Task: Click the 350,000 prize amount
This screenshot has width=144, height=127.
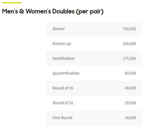Action: [129, 44]
